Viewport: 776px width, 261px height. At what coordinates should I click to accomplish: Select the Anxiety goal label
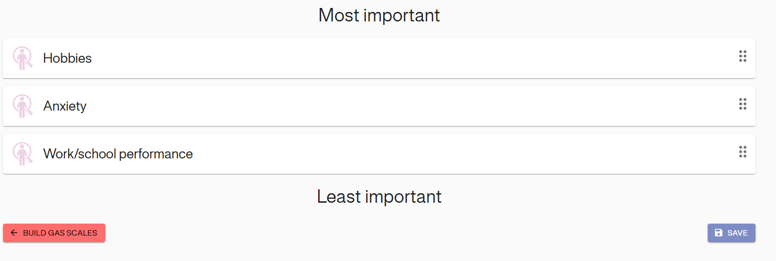click(65, 106)
